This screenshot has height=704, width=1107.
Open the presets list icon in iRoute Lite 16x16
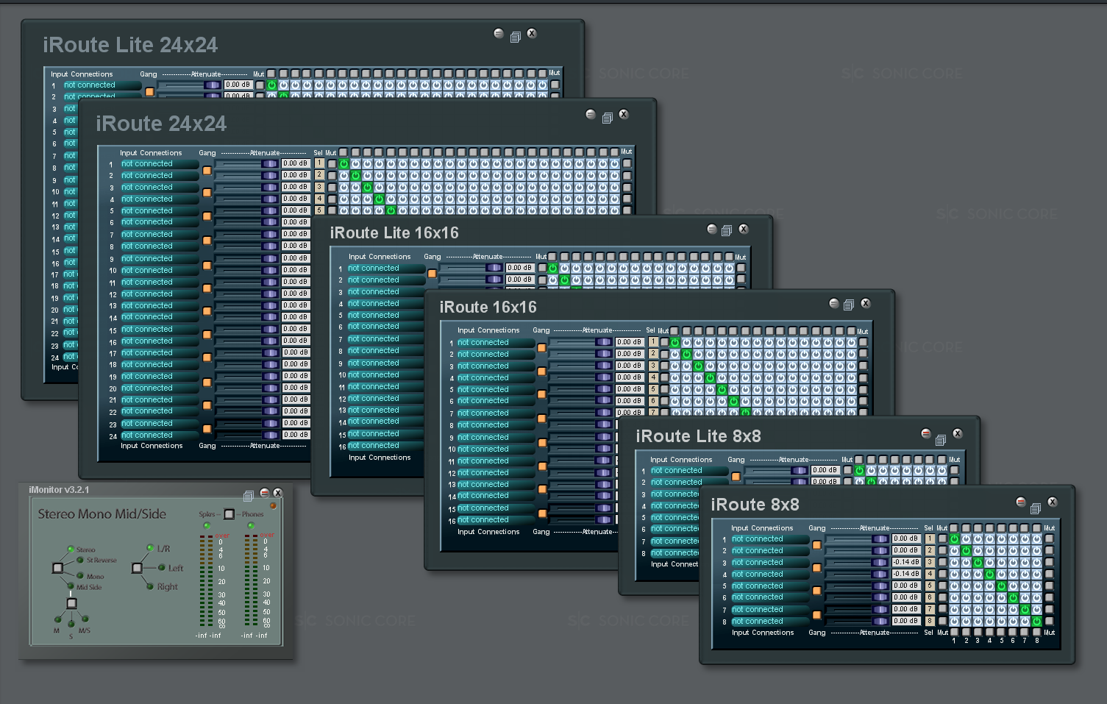coord(727,230)
